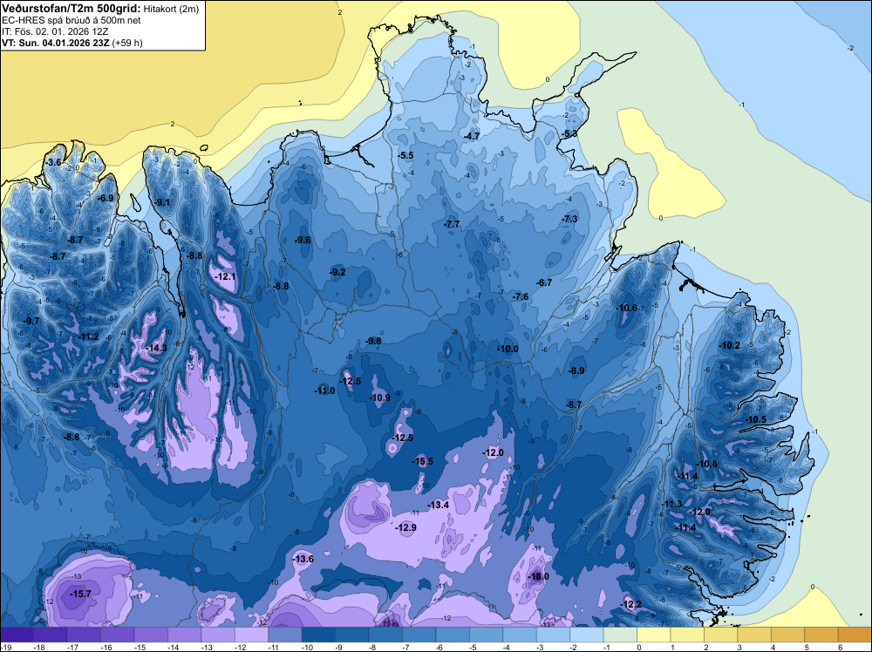This screenshot has height=652, width=872.
Task: Click the -11.2 temperature label
Action: (x=88, y=336)
